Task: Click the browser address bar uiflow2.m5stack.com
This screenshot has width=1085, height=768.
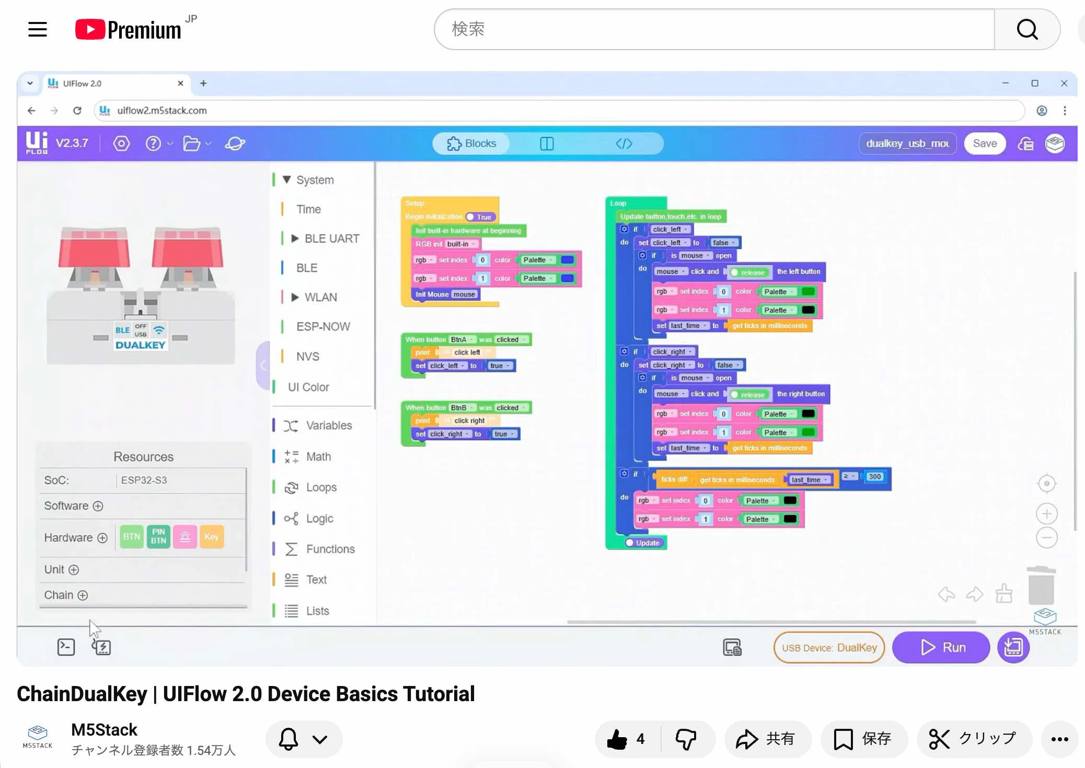Action: pos(559,110)
